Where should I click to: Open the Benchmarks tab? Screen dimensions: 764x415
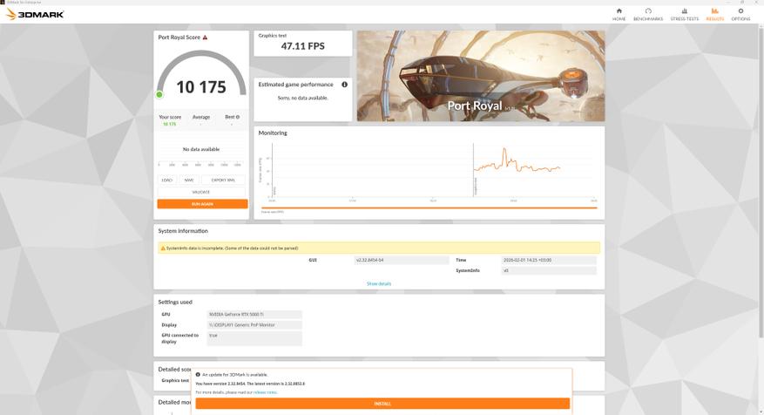[x=648, y=14]
